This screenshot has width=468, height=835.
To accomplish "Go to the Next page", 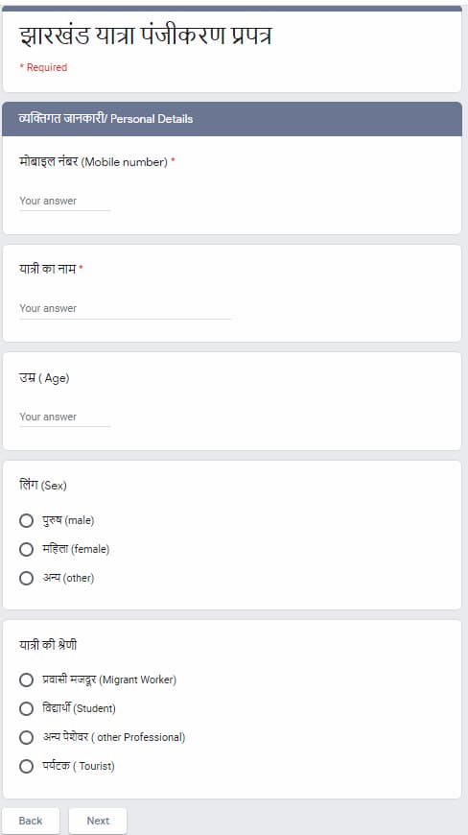I will (x=98, y=821).
